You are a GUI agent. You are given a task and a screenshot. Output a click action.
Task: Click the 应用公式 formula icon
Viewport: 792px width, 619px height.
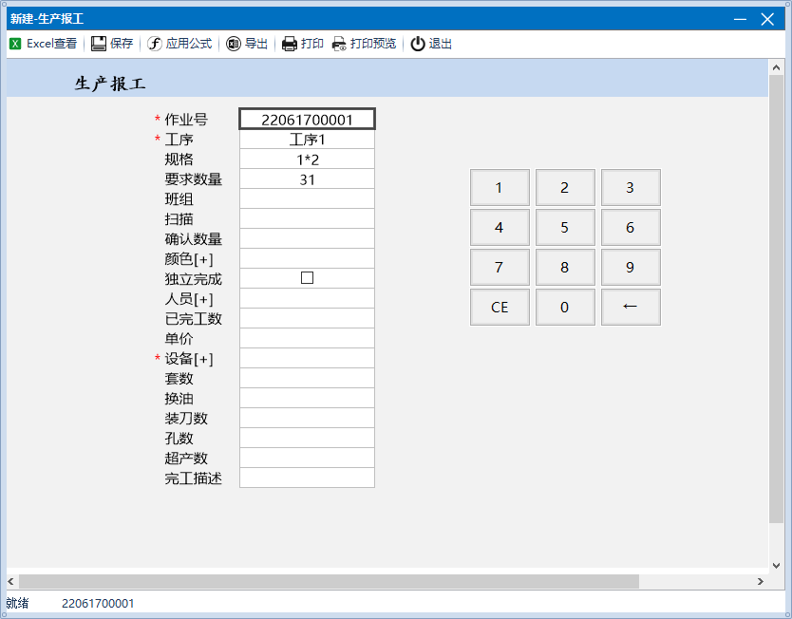(x=155, y=44)
